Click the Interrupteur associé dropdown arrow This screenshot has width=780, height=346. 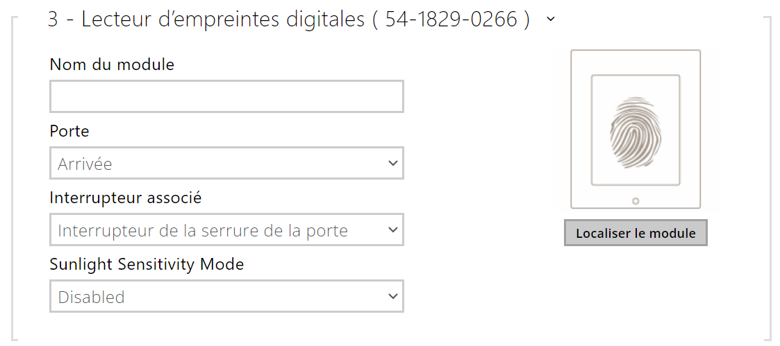click(x=393, y=230)
